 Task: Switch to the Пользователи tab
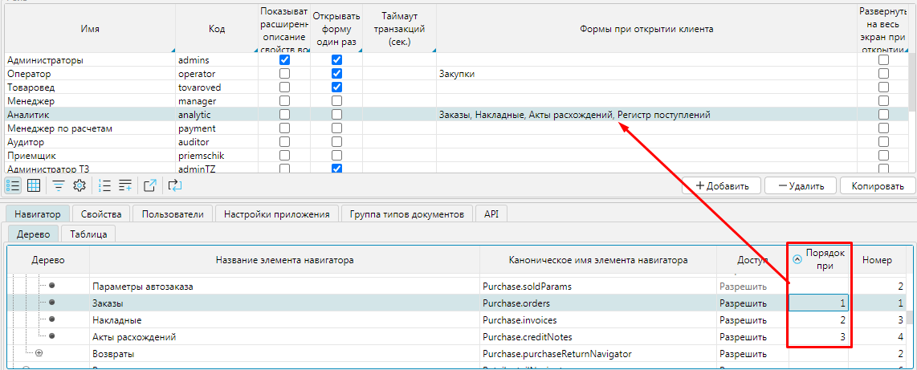tap(173, 214)
